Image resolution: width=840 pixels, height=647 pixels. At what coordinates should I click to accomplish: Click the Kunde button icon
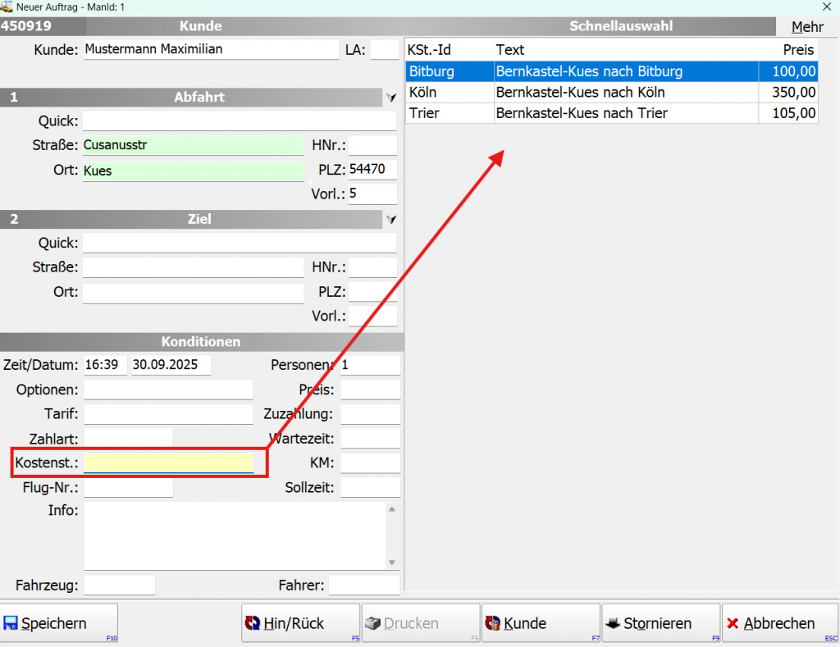pos(493,624)
